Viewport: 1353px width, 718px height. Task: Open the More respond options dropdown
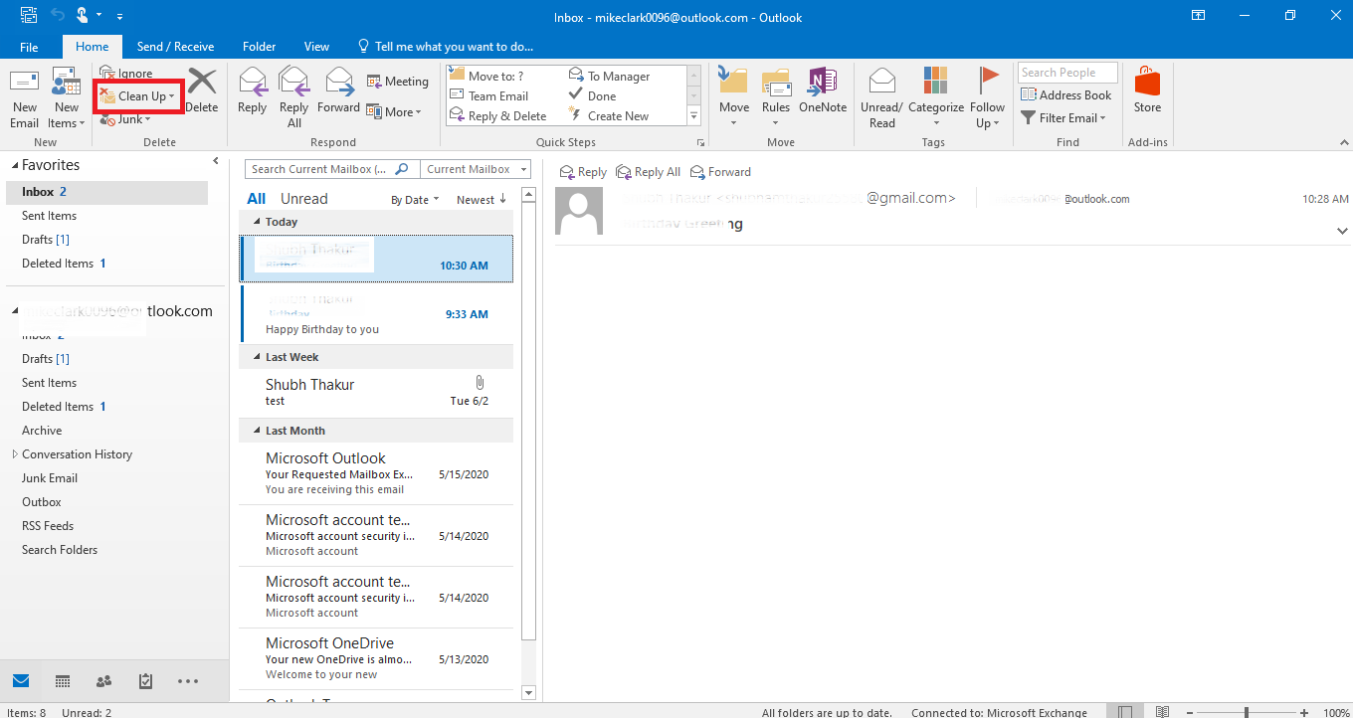[x=394, y=111]
